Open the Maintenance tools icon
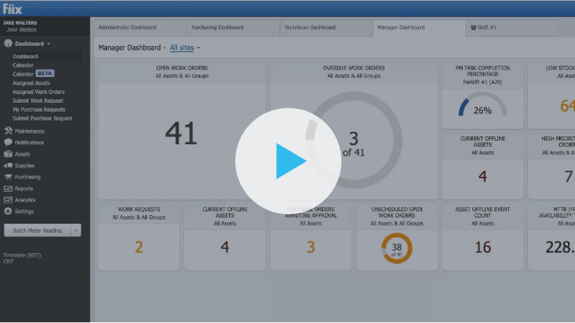This screenshot has width=575, height=323. point(8,131)
